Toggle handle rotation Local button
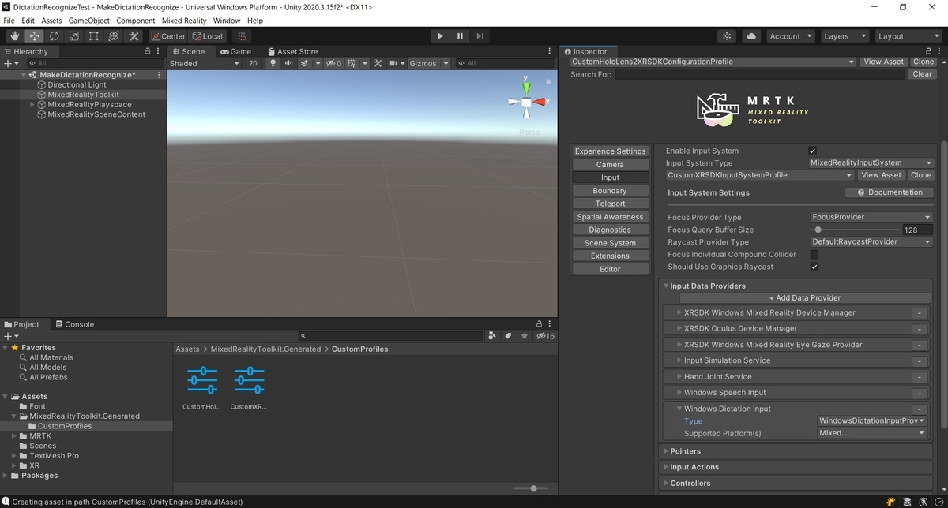Viewport: 948px width, 508px height. [x=208, y=36]
